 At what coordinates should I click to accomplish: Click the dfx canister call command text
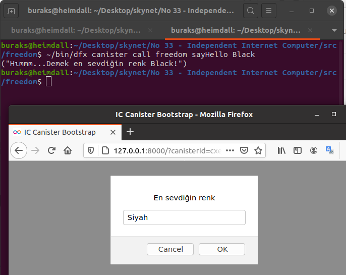(x=151, y=54)
